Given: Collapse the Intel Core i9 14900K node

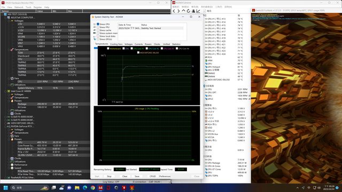Looking at the screenshot, I should [x=5, y=91].
